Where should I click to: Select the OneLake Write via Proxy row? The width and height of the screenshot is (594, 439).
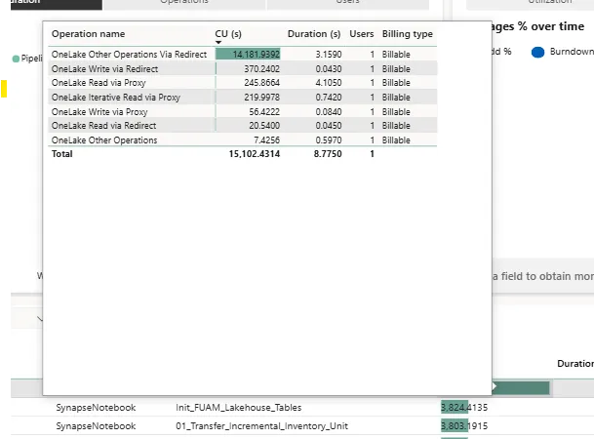coord(243,112)
